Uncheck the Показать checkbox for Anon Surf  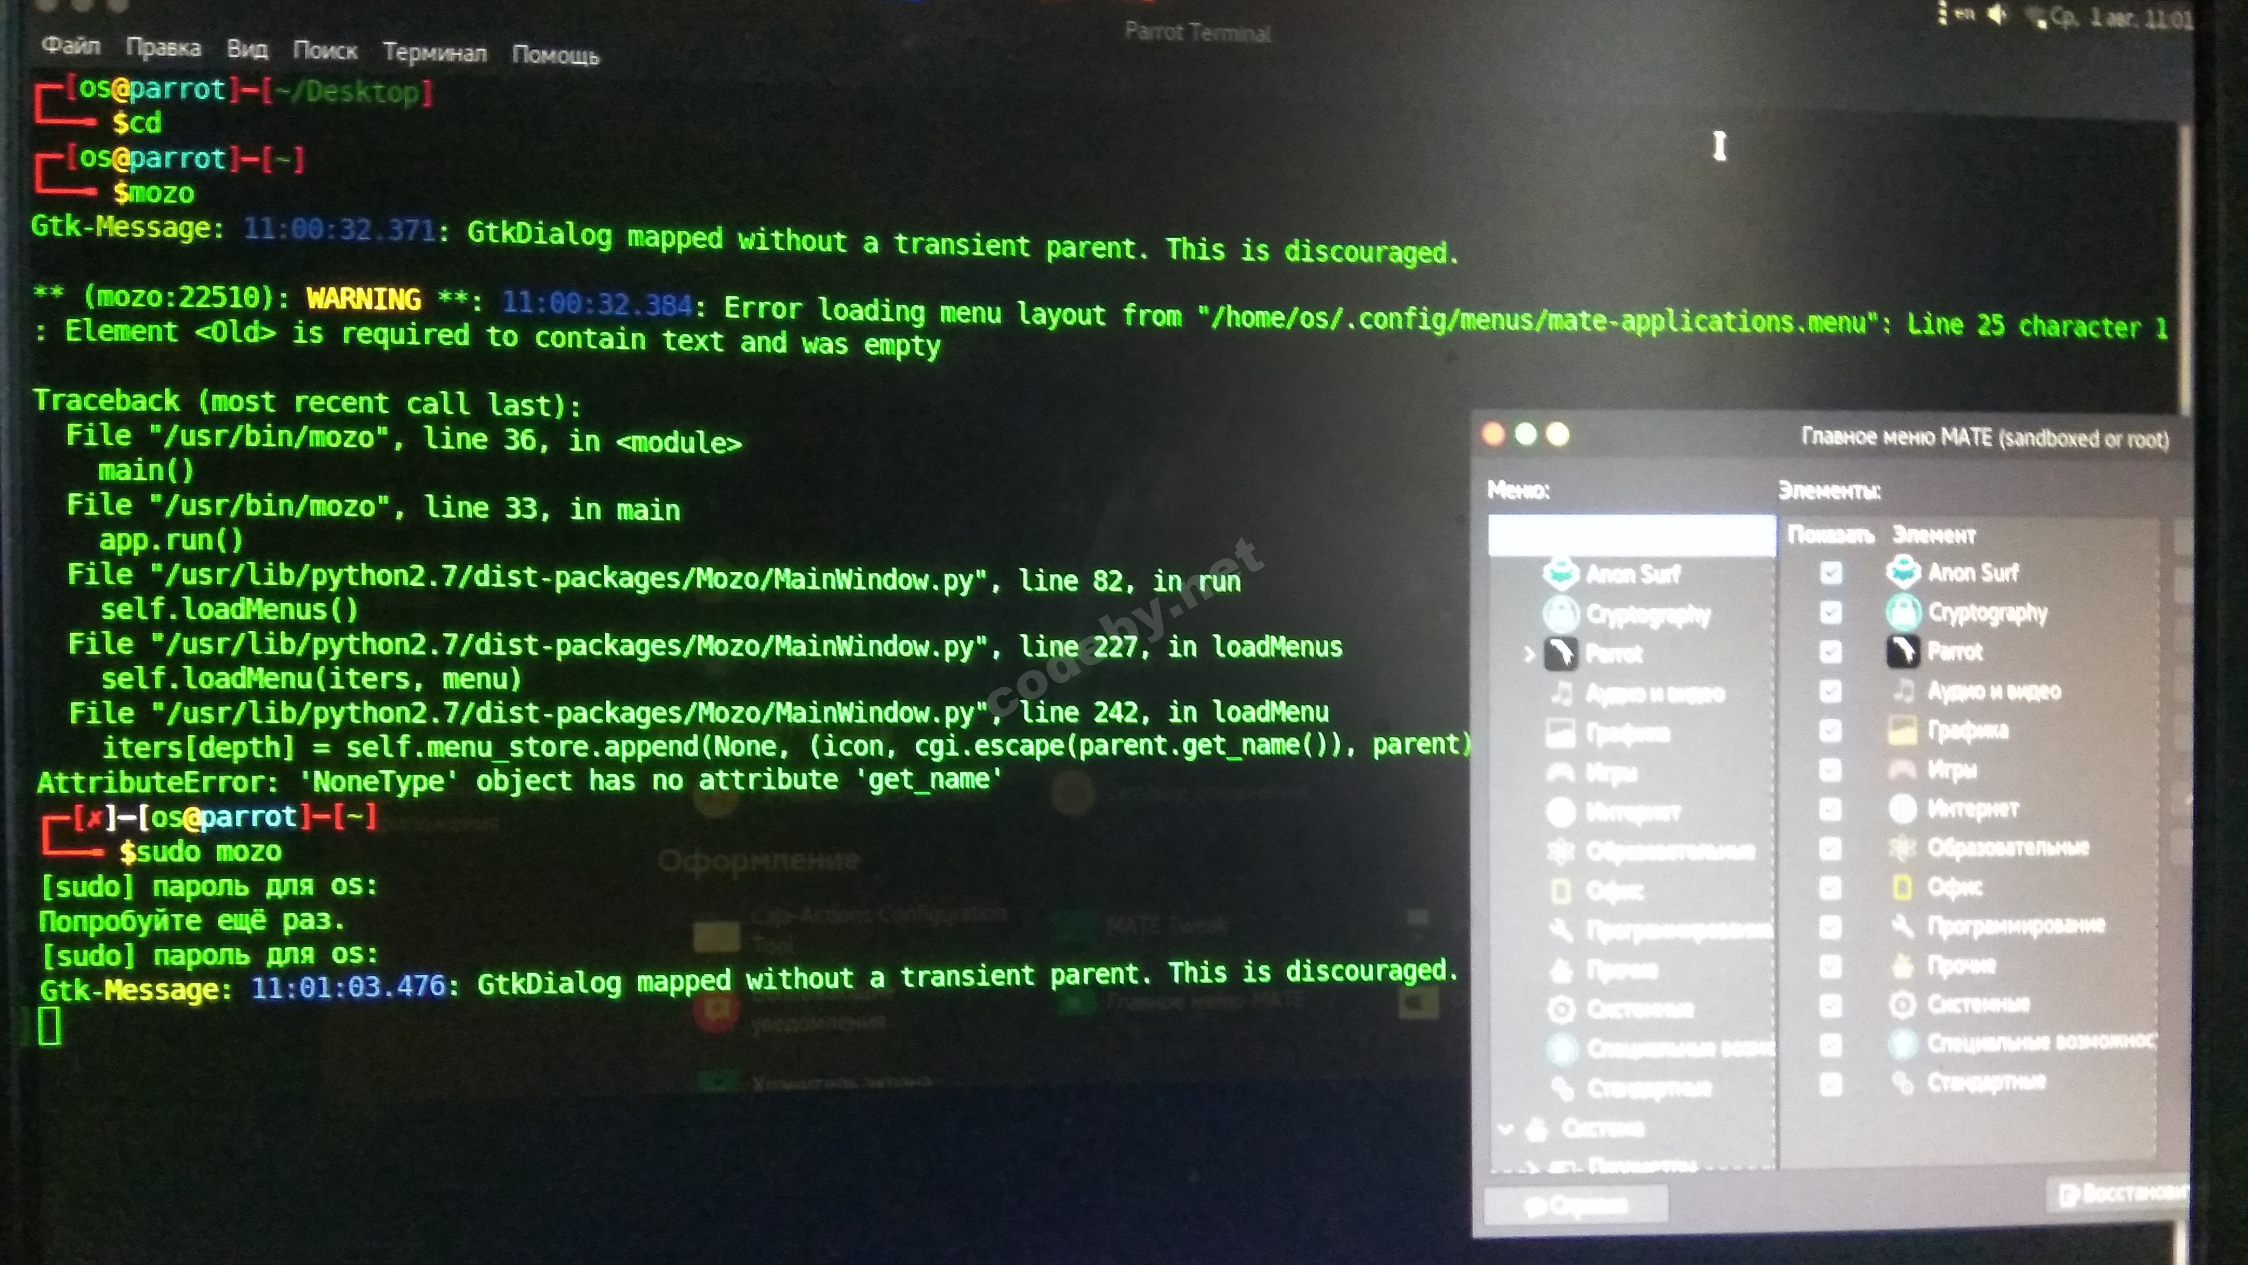point(1831,572)
